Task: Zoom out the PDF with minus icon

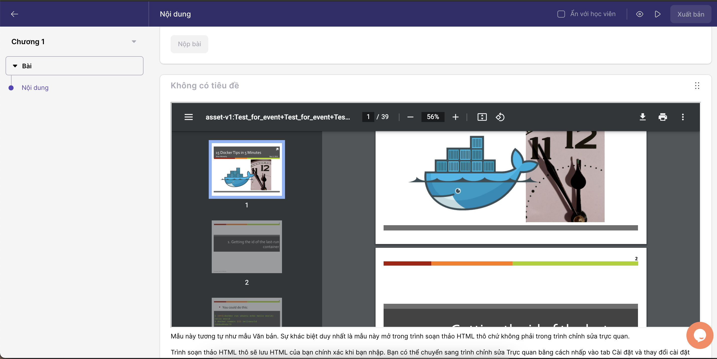Action: pos(410,117)
